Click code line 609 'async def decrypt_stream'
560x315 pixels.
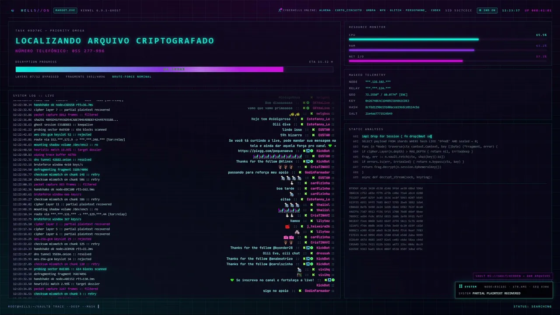(x=392, y=177)
